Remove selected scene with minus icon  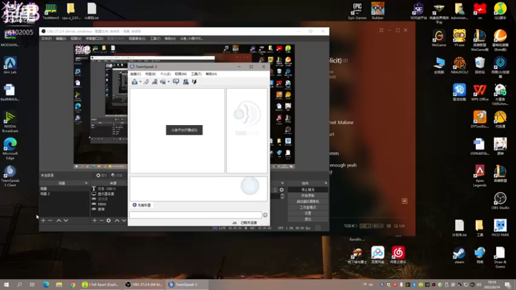click(50, 220)
